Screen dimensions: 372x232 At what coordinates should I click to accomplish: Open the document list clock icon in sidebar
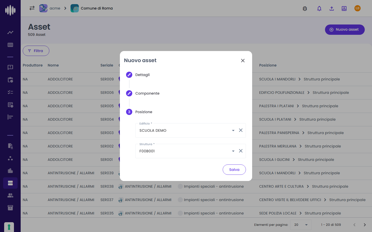pos(10,105)
